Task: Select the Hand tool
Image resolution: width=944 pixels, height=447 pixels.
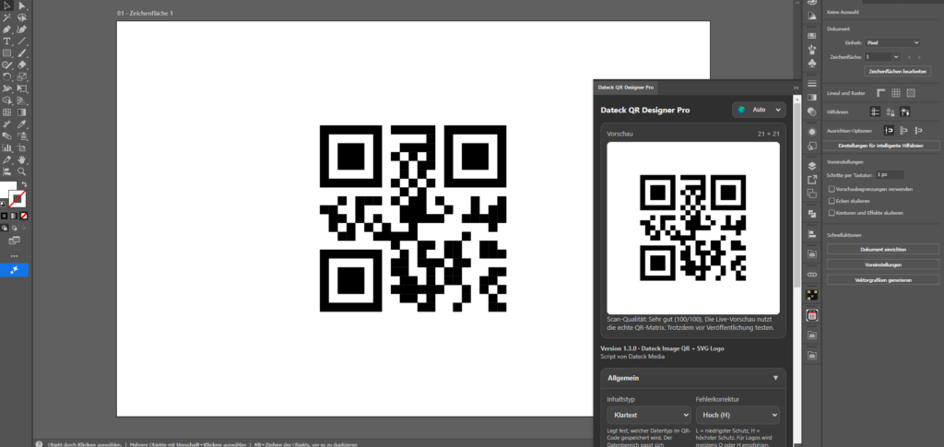Action: click(22, 160)
